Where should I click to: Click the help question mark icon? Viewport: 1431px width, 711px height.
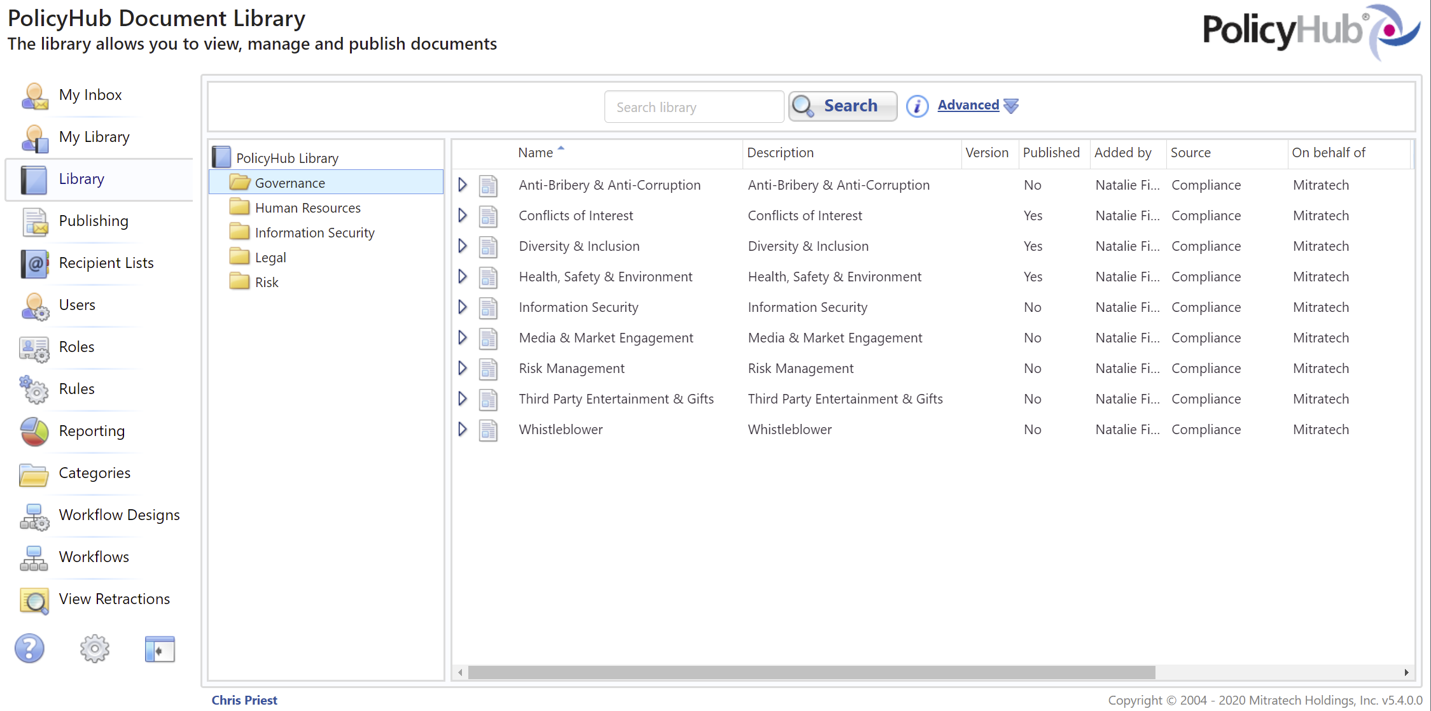(29, 649)
